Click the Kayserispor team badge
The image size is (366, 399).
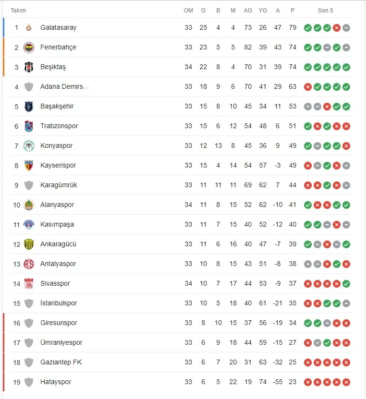(29, 165)
